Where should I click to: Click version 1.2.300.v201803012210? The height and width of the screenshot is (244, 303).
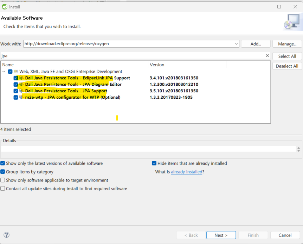174,84
